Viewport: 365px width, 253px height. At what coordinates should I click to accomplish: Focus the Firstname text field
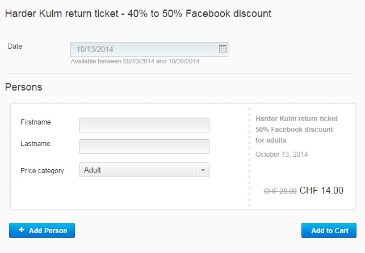point(144,125)
